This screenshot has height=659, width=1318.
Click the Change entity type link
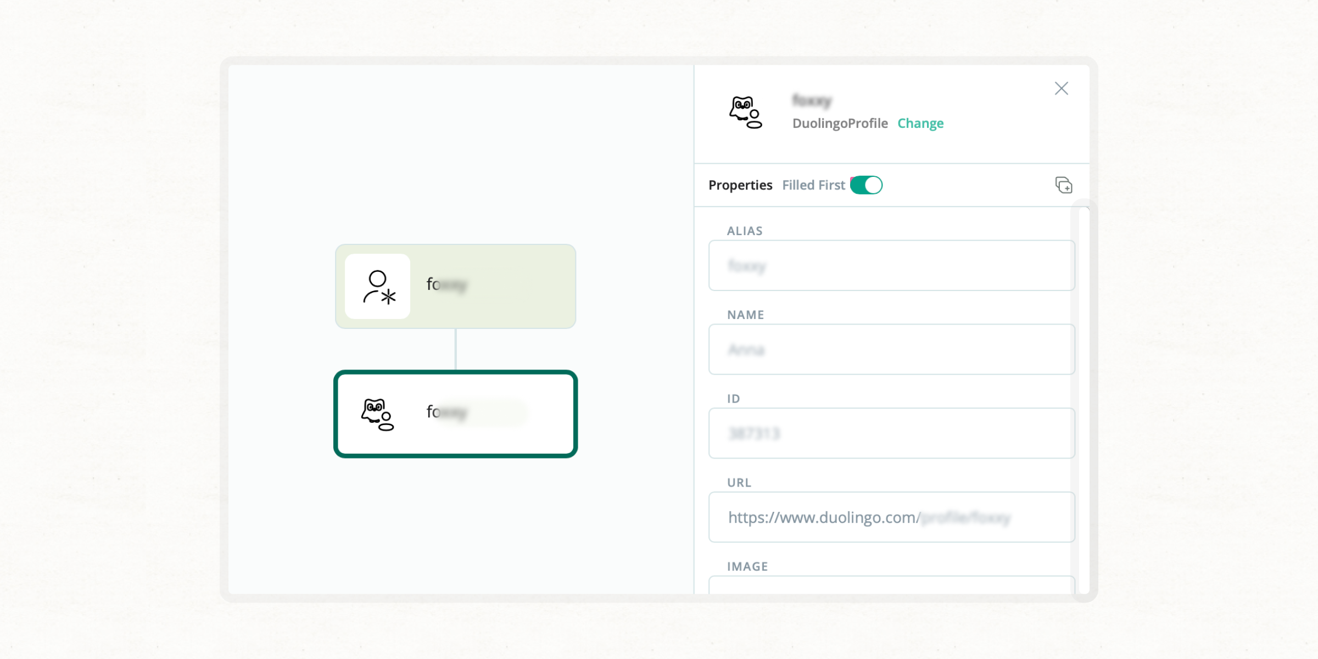(x=920, y=123)
